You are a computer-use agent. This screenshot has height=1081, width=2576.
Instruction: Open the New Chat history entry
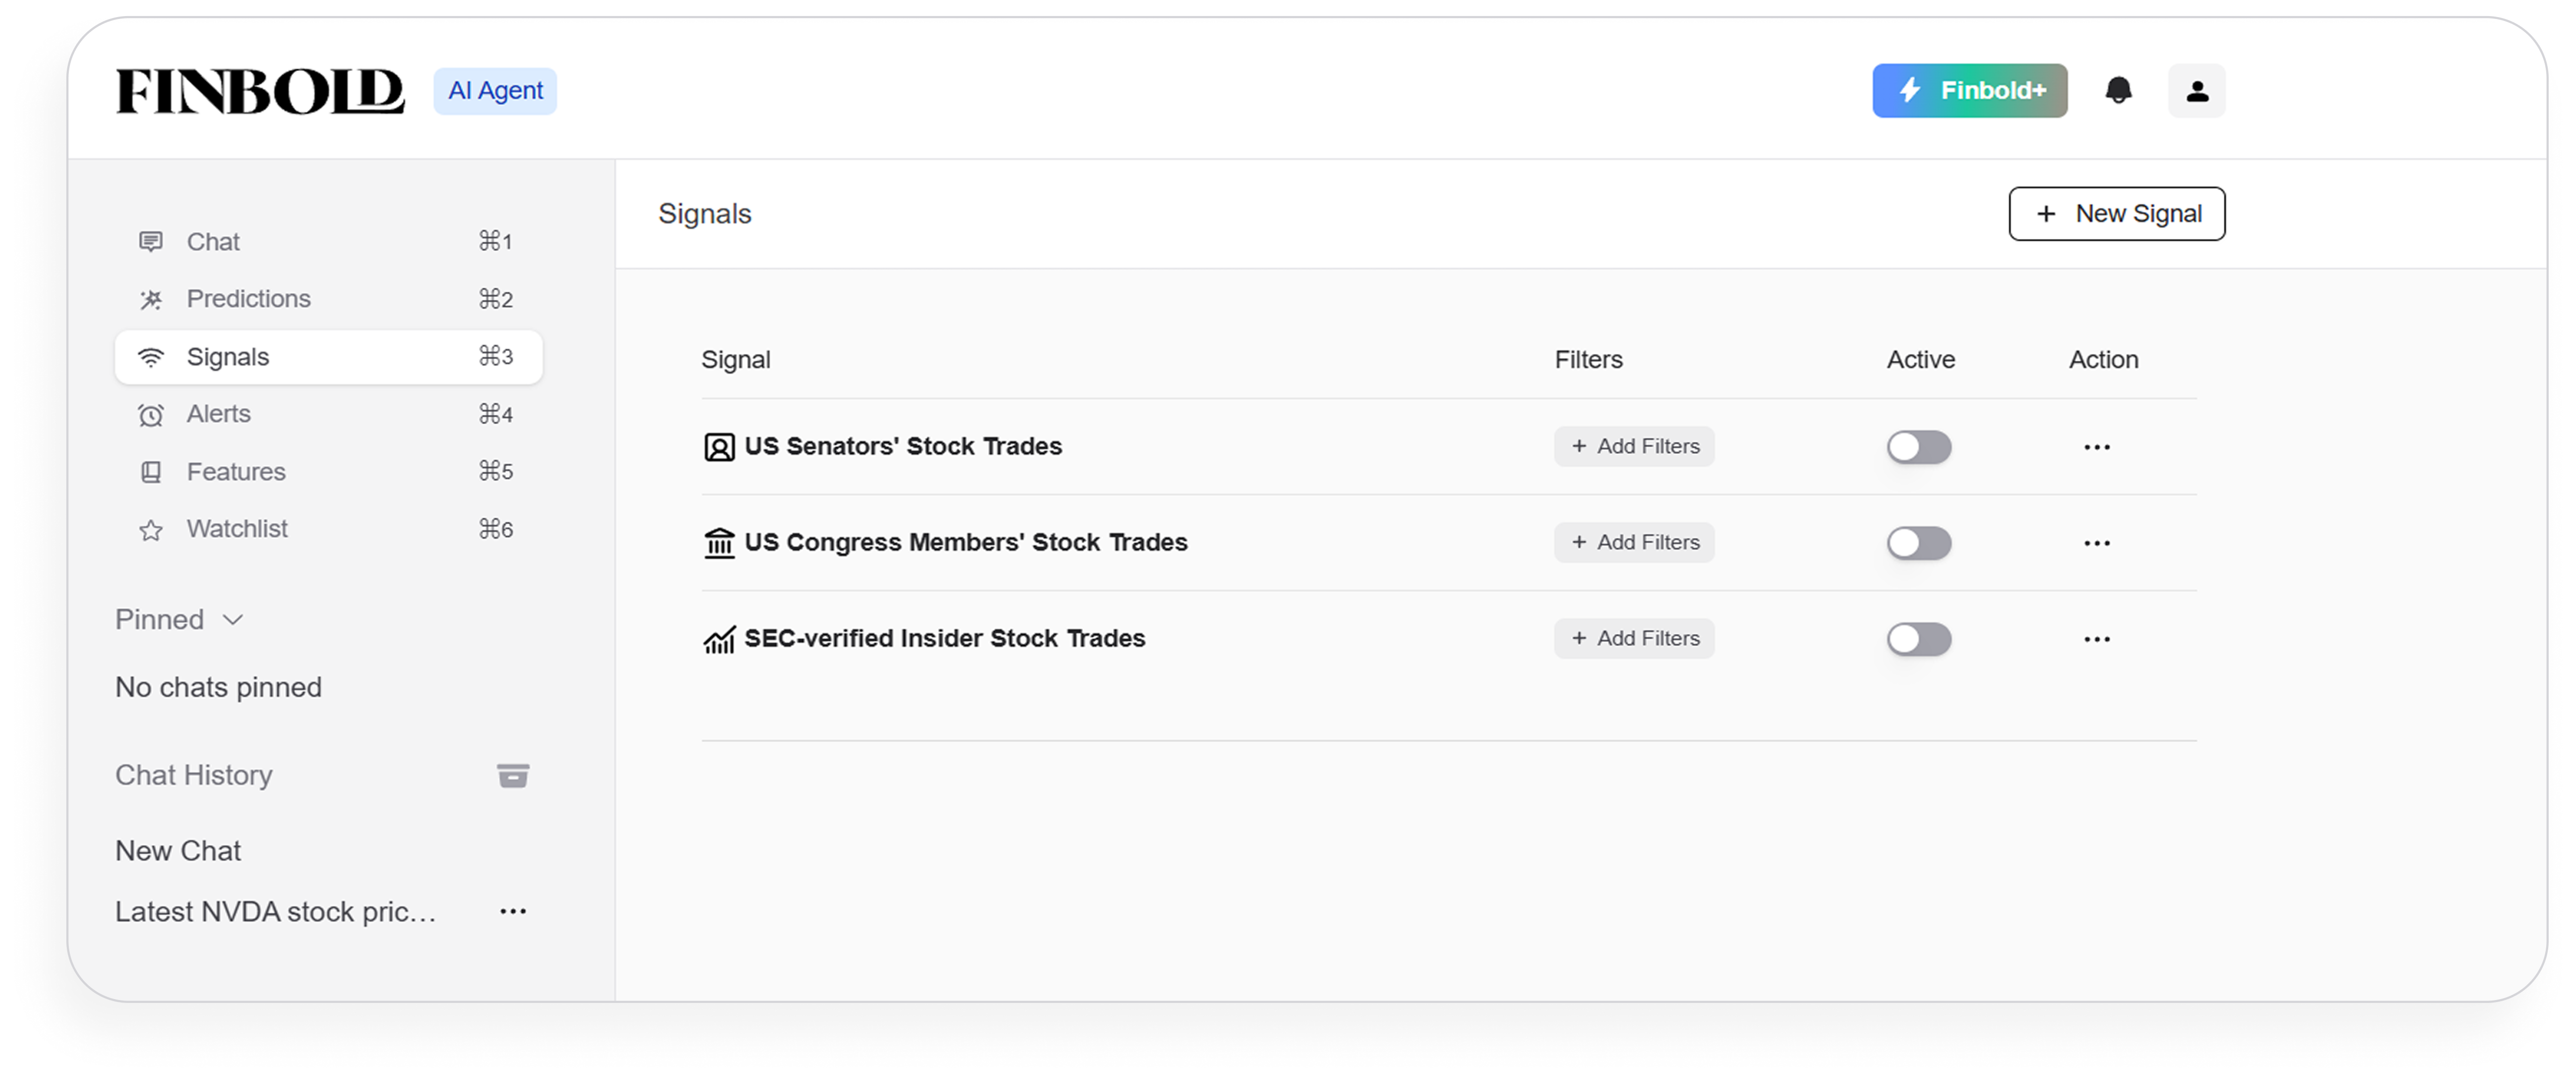178,850
